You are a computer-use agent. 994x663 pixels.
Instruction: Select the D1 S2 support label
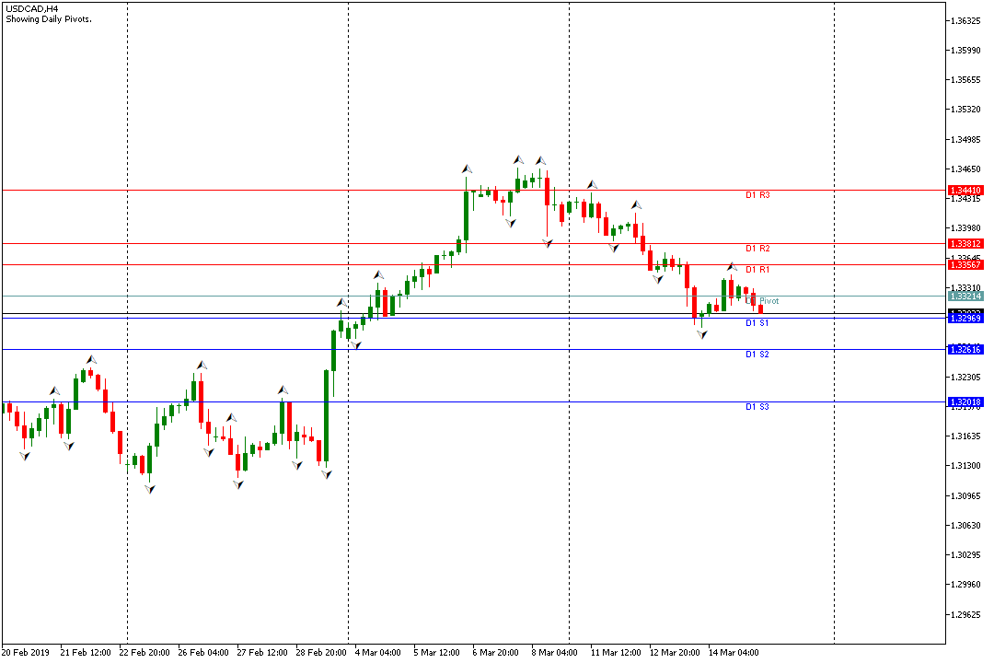757,355
